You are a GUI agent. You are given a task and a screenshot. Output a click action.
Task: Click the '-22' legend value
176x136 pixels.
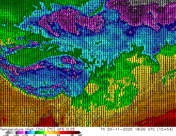(16, 135)
